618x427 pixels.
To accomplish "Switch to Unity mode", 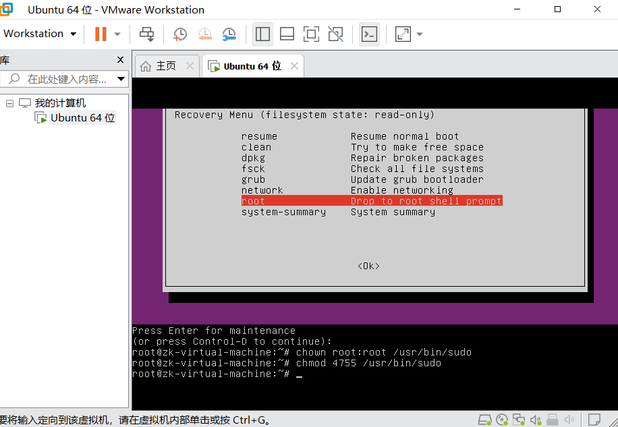I will pyautogui.click(x=336, y=34).
